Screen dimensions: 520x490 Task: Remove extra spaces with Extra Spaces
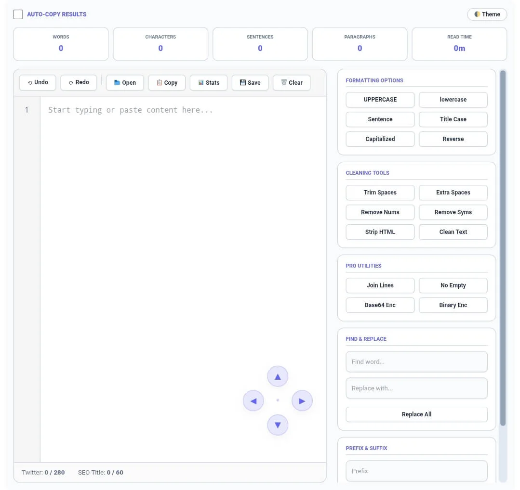point(453,193)
